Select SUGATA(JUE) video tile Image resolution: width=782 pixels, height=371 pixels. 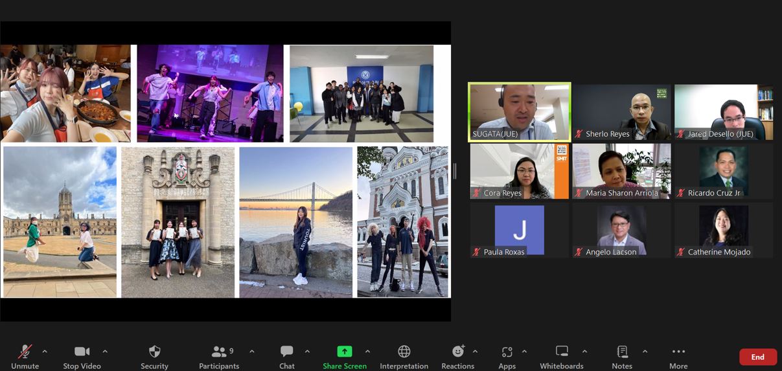(x=520, y=111)
